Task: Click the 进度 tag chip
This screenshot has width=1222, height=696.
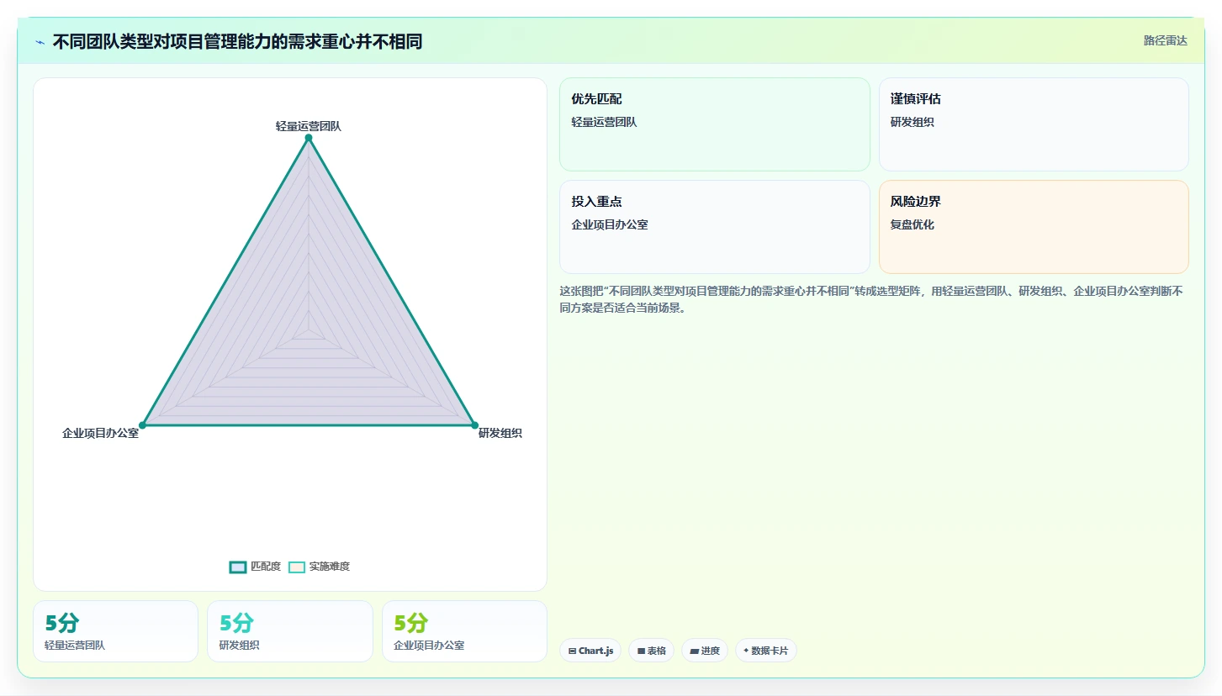Action: tap(705, 651)
